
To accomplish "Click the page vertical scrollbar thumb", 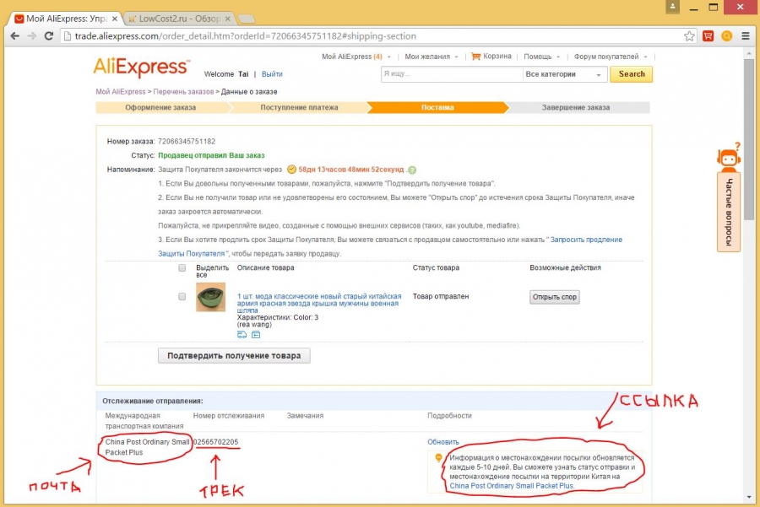I will 749,138.
